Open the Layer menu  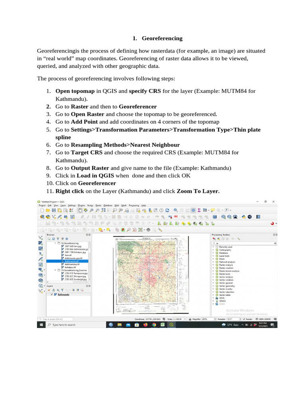pyautogui.click(x=63, y=205)
